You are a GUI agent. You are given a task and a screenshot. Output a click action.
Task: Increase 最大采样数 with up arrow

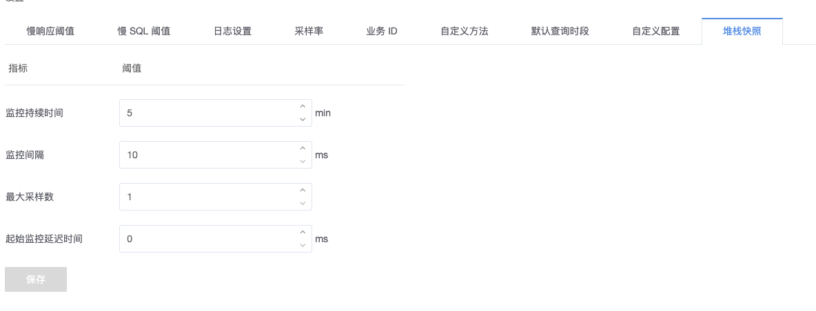pos(302,191)
